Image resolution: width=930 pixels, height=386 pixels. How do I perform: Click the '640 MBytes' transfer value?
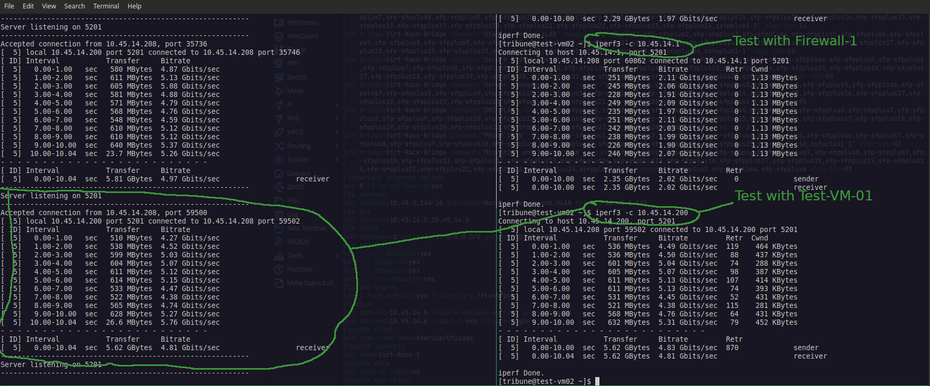(131, 145)
